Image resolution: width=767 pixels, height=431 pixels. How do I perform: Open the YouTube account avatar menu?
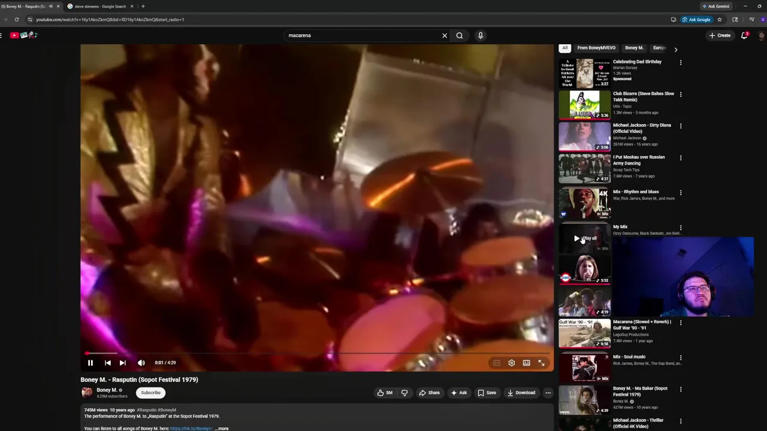pyautogui.click(x=762, y=35)
